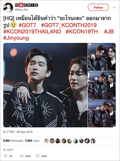Open the #GOT7_KCONTH2019 hashtag
Screen dimensions: 120x161
[69, 25]
